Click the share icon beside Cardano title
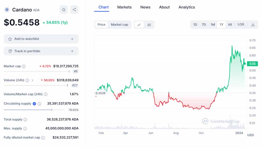 click(x=74, y=10)
